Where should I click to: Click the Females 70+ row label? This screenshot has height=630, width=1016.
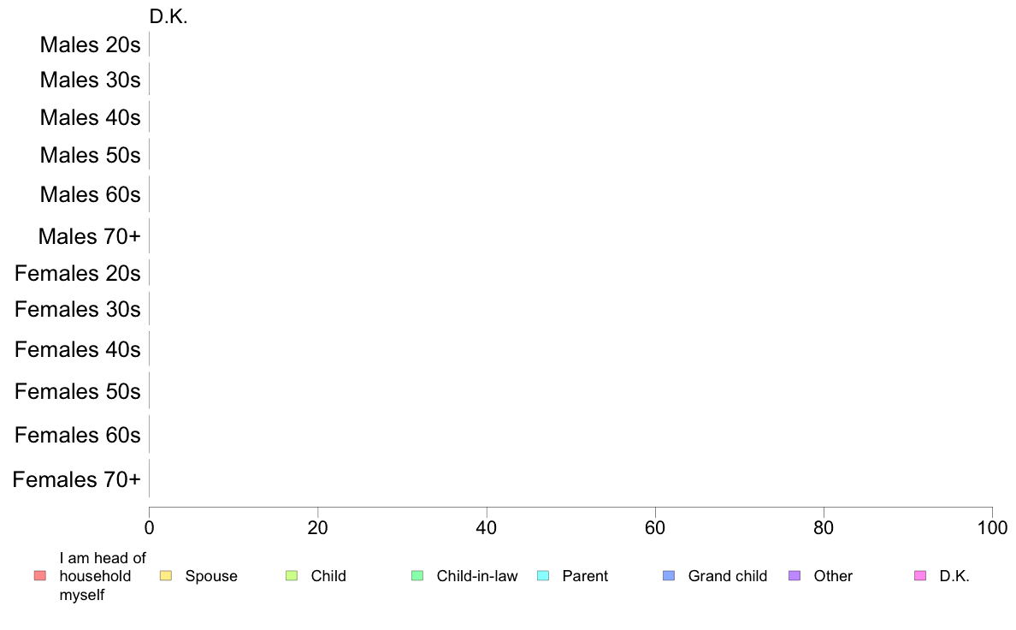(76, 479)
